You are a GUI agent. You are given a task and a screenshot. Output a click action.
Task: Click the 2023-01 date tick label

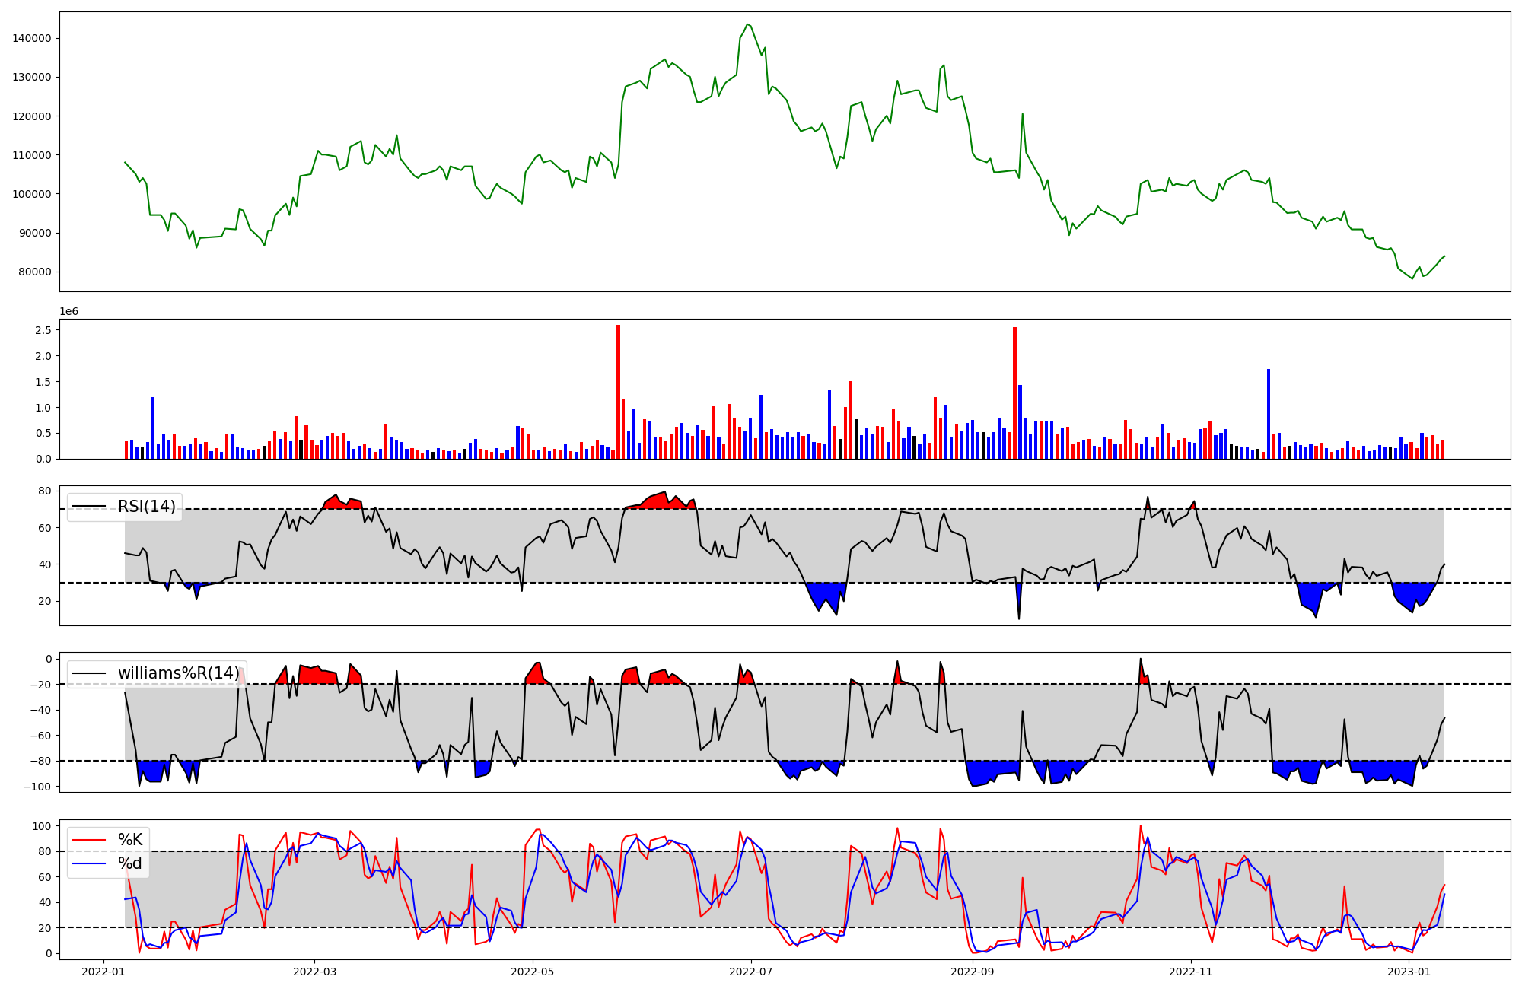point(1409,972)
